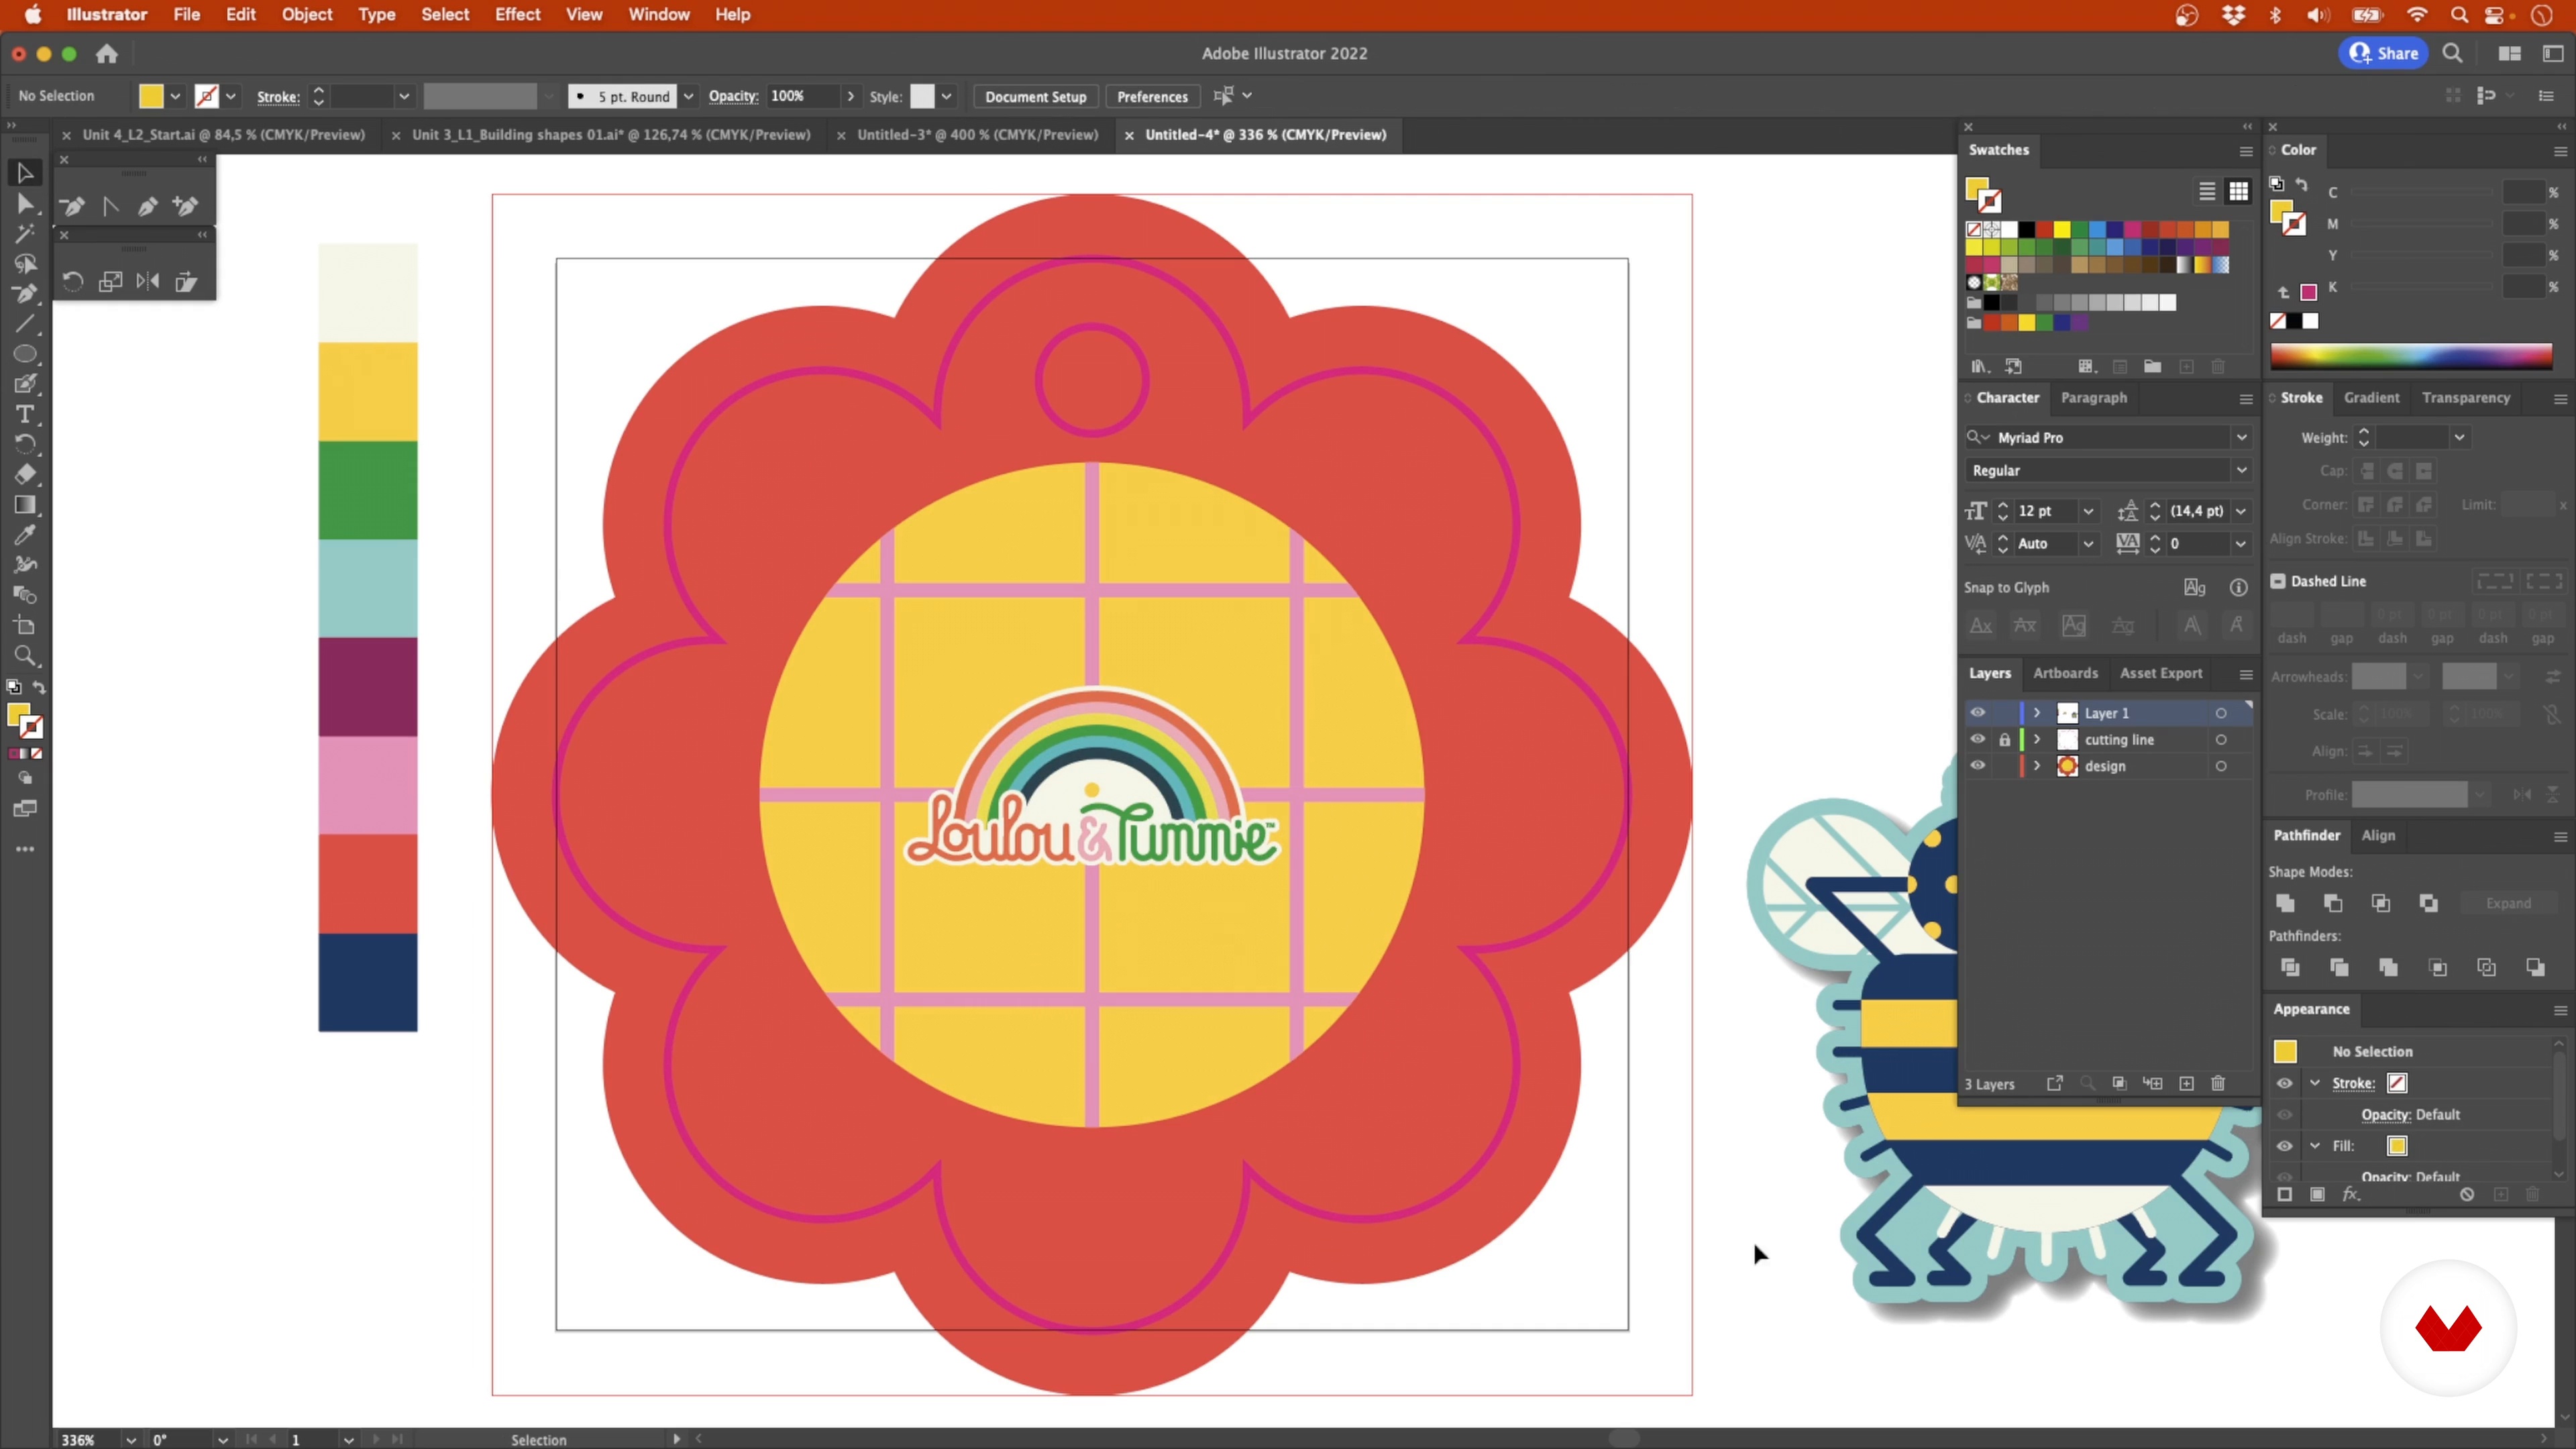Open the Object menu
The width and height of the screenshot is (2576, 1449).
(x=306, y=14)
